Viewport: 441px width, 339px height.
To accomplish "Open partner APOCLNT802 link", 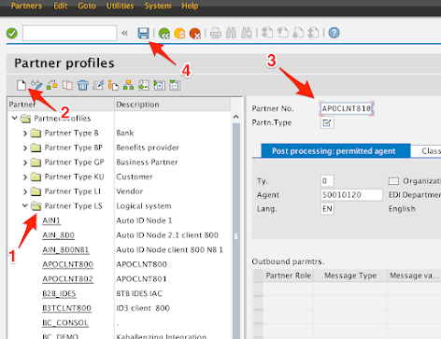I will click(x=67, y=279).
